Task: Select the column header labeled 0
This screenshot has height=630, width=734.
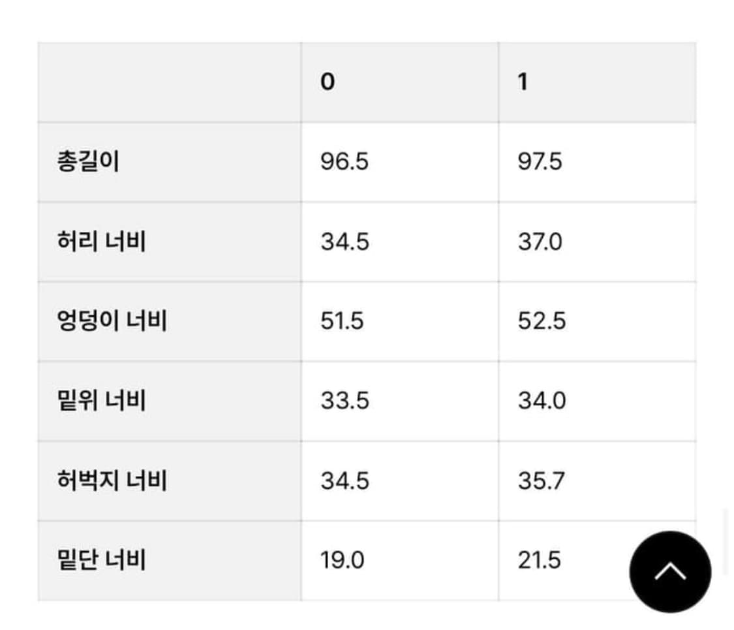Action: point(329,80)
